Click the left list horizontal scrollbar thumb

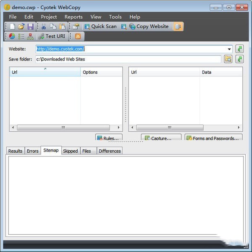[x=63, y=127]
